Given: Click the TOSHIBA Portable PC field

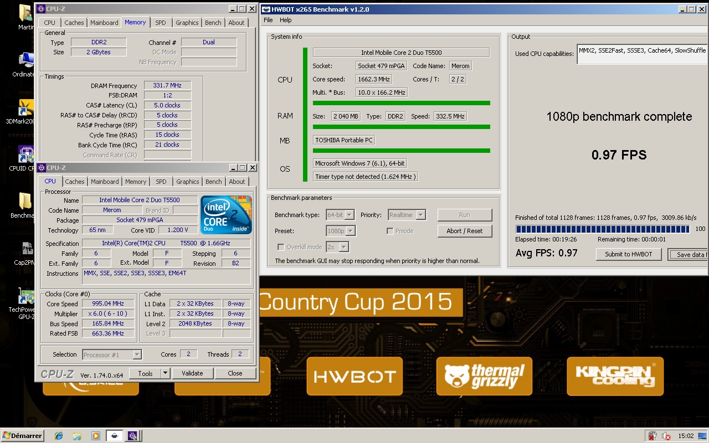Looking at the screenshot, I should (x=344, y=140).
